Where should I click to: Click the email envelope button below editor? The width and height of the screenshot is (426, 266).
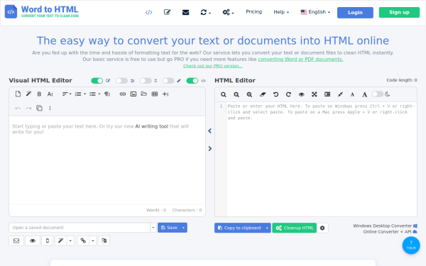[16, 240]
